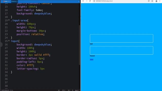Go back in the browser

pos(83,1)
